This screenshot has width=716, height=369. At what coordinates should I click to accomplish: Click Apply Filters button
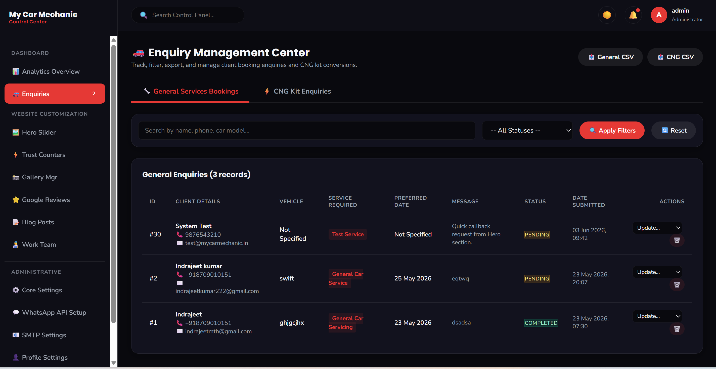[612, 130]
